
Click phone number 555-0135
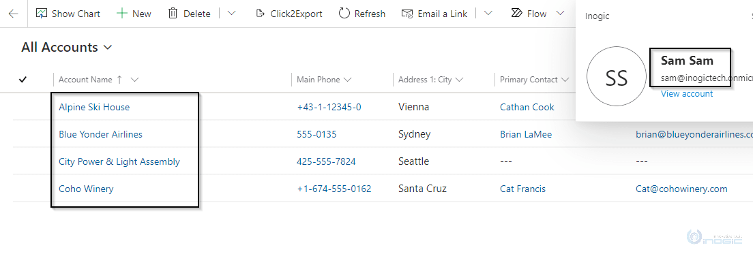coord(316,135)
